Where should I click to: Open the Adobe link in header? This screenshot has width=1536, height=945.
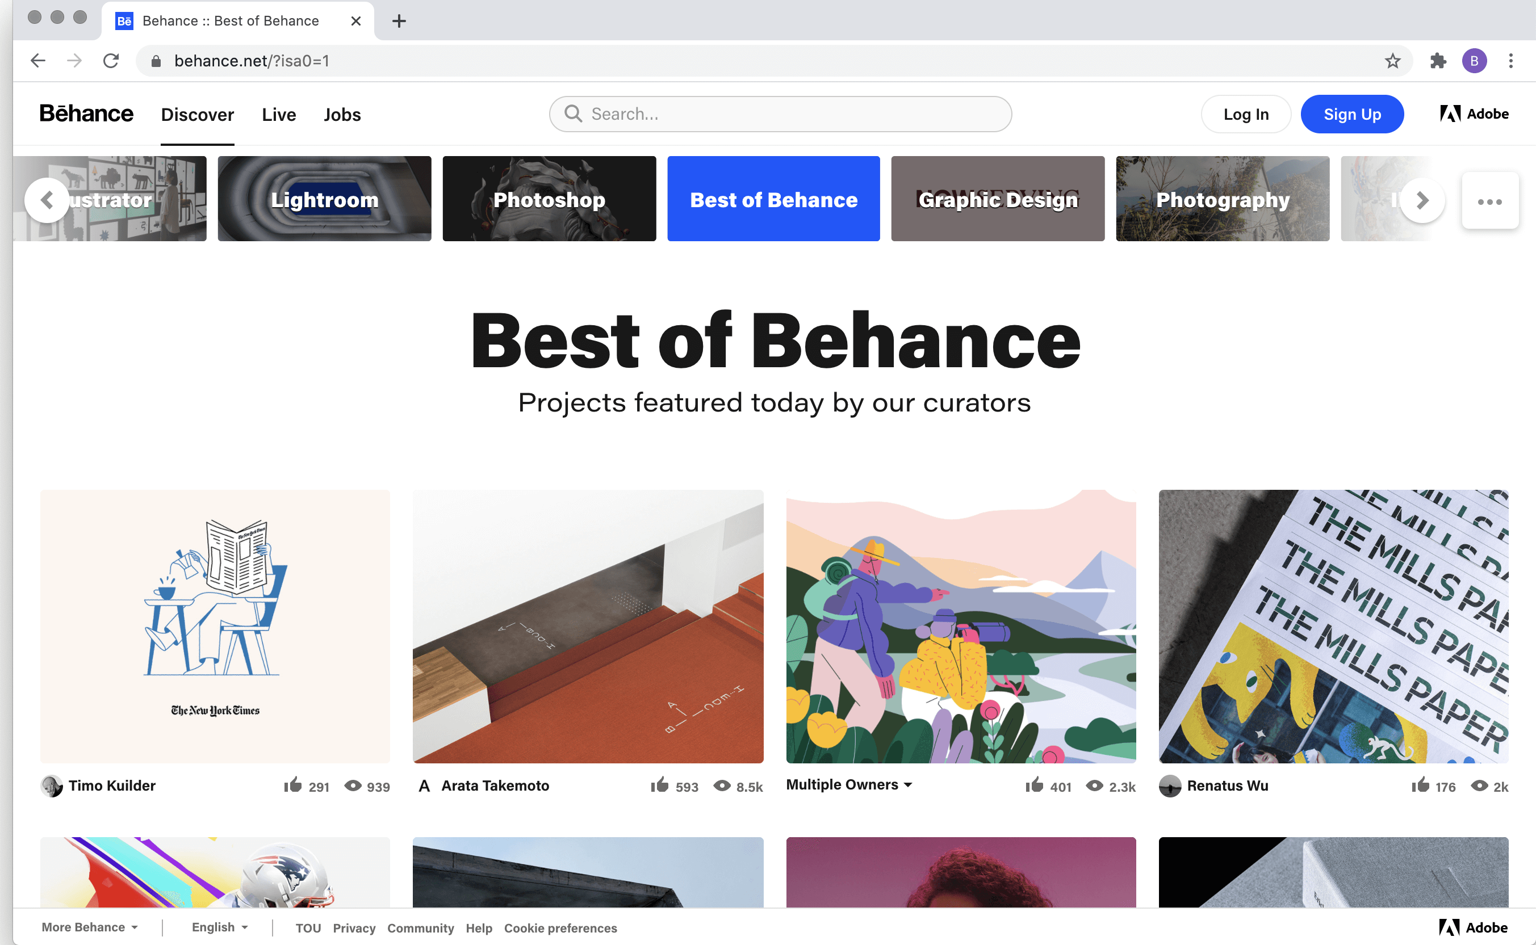tap(1474, 114)
